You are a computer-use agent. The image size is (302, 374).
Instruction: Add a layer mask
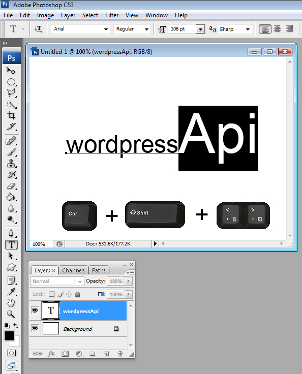click(x=65, y=354)
